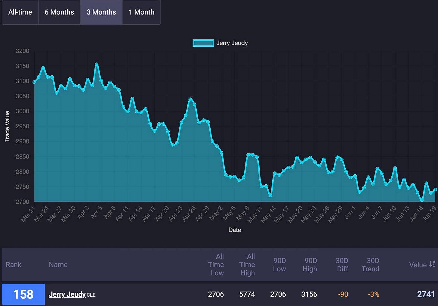Screen dimensions: 438x306
Task: Sort by 90D High header
Action: point(310,265)
